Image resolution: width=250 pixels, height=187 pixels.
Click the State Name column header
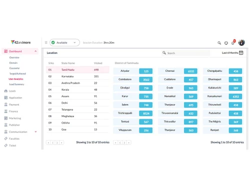coord(68,63)
